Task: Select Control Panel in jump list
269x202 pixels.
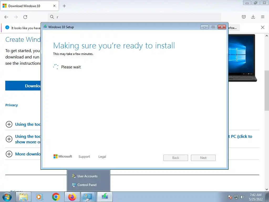Action: (88, 185)
